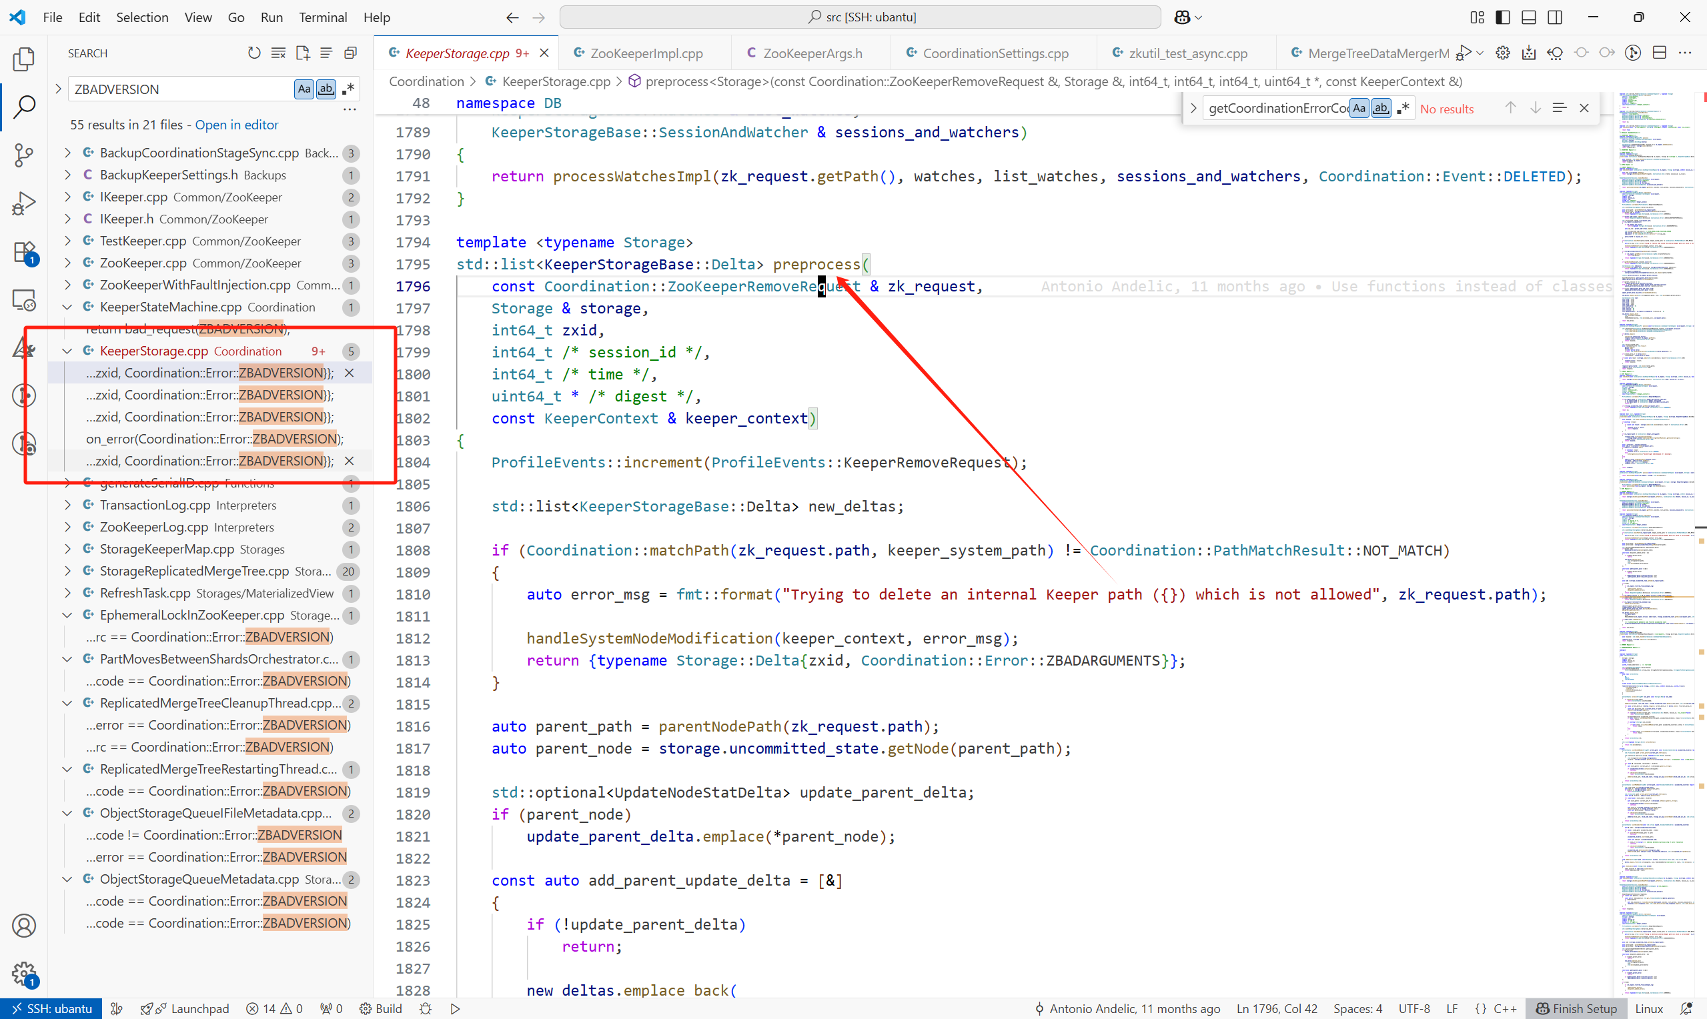Open notifications bell in status bar
The width and height of the screenshot is (1707, 1019).
tap(1686, 1009)
